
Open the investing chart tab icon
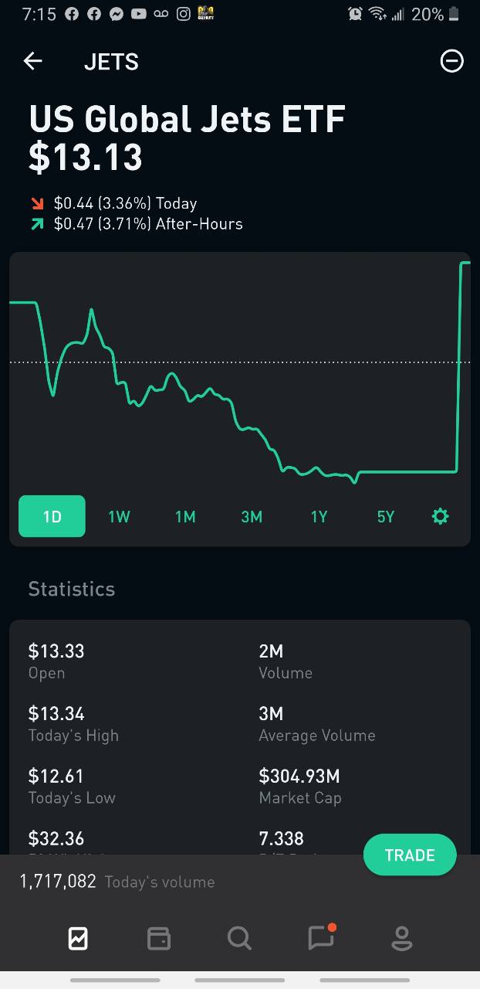[78, 938]
